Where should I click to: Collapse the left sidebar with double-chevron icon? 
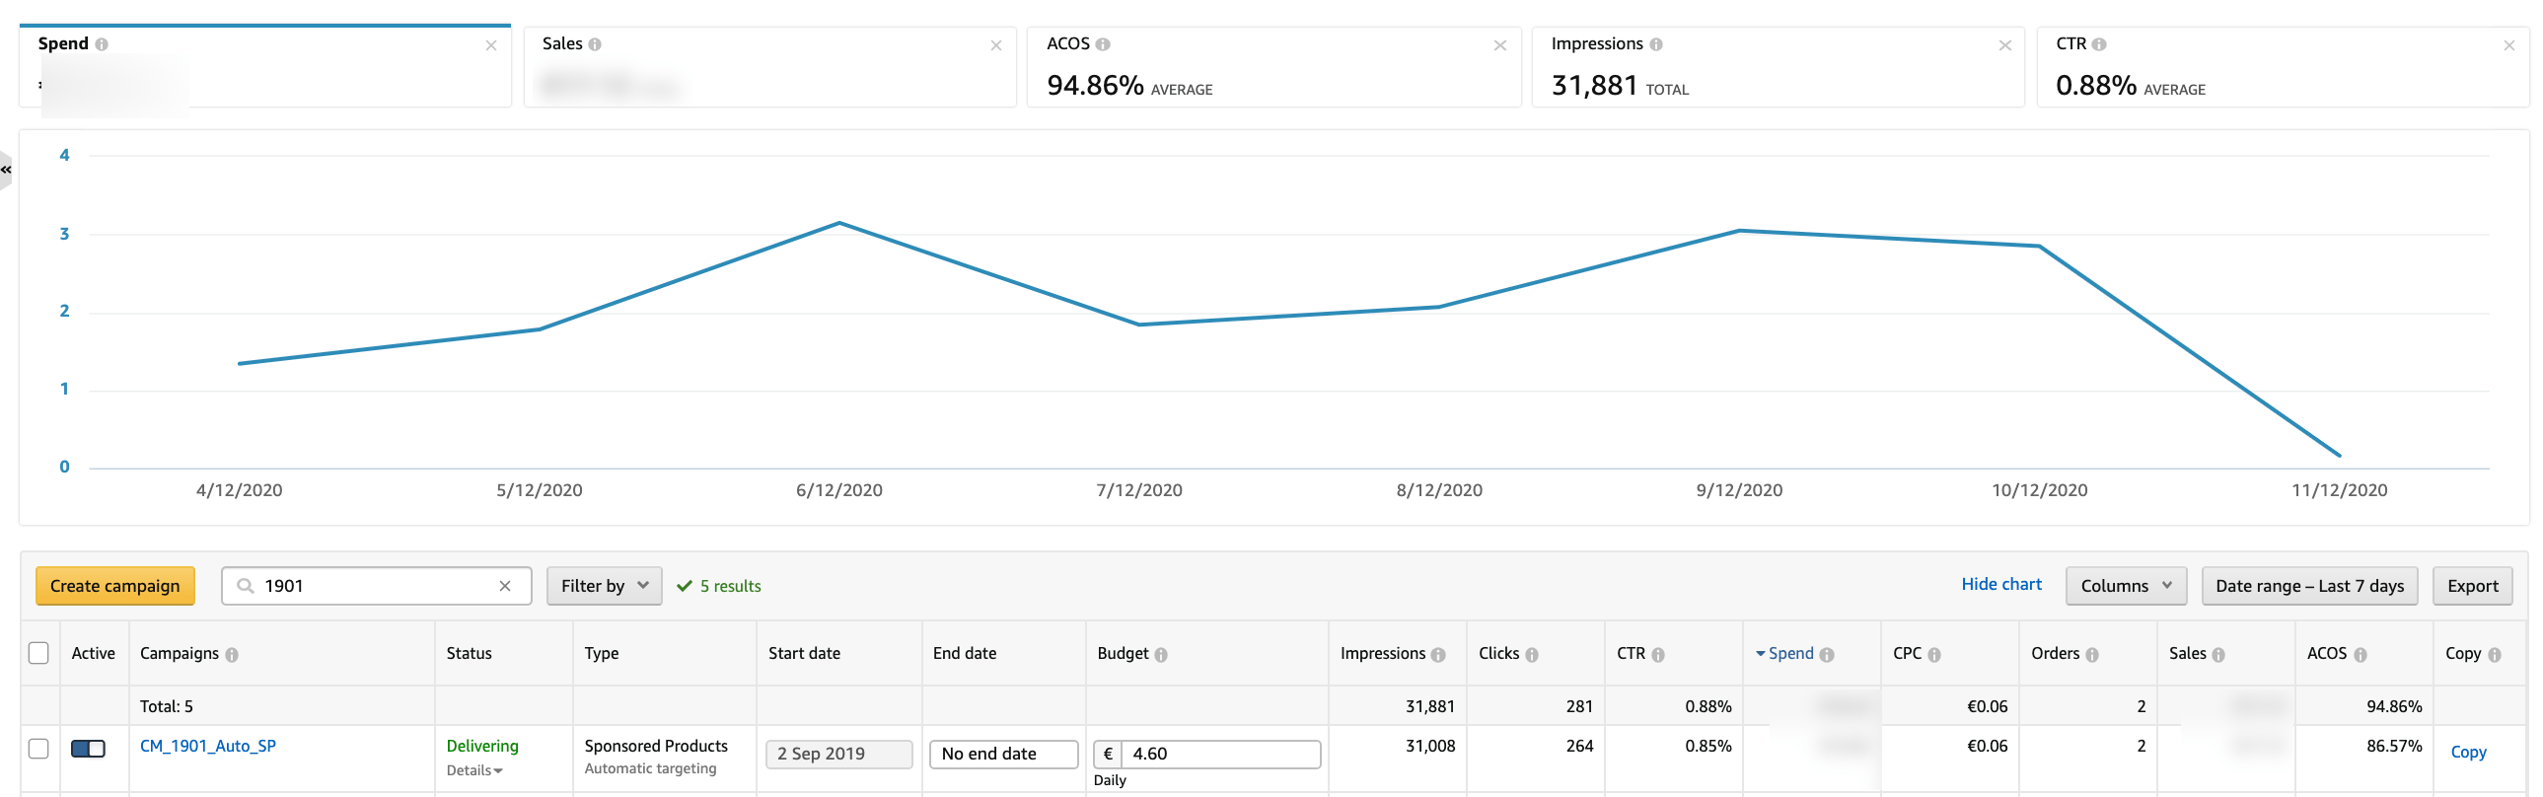(6, 170)
